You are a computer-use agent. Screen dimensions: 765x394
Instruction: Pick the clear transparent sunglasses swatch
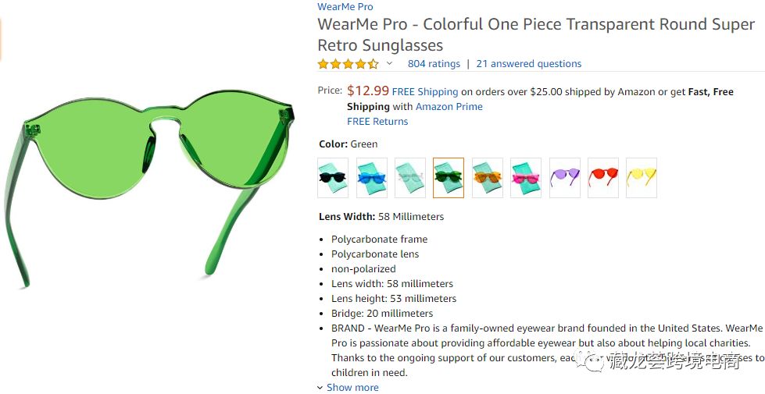[410, 178]
